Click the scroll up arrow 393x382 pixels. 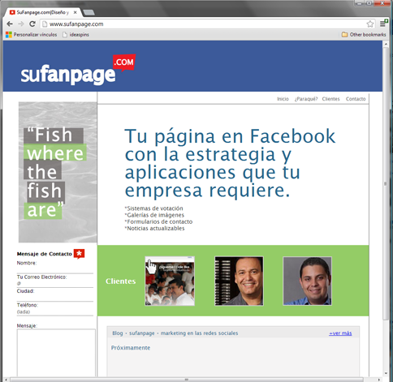coord(386,45)
